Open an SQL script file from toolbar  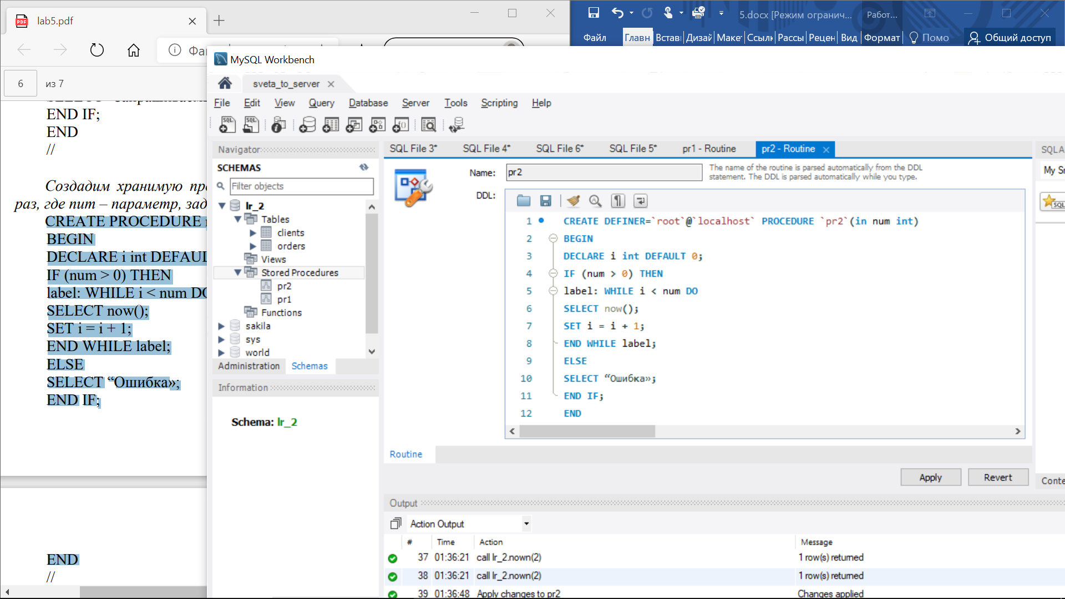click(x=251, y=125)
